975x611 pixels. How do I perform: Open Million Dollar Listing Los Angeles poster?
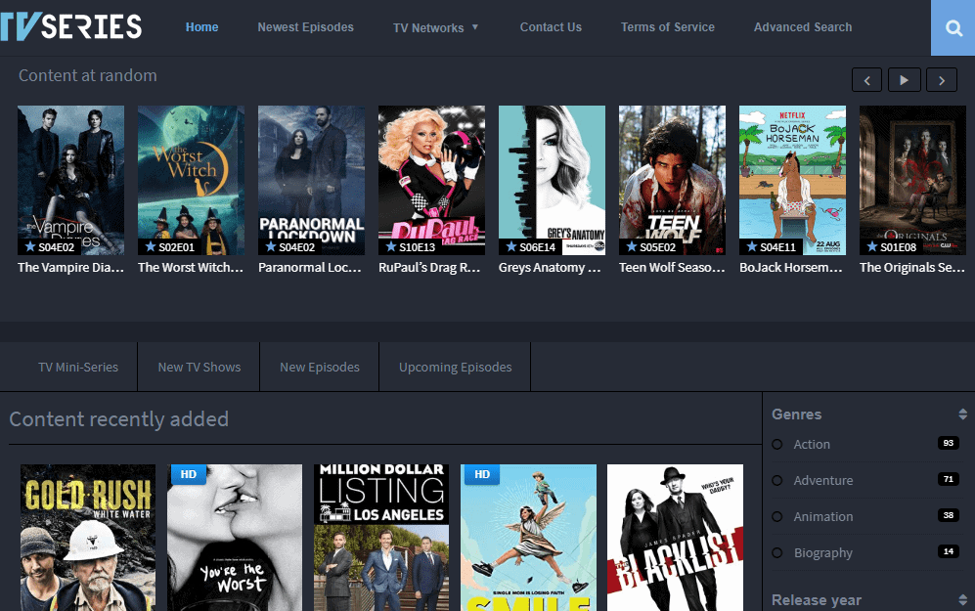(x=381, y=538)
